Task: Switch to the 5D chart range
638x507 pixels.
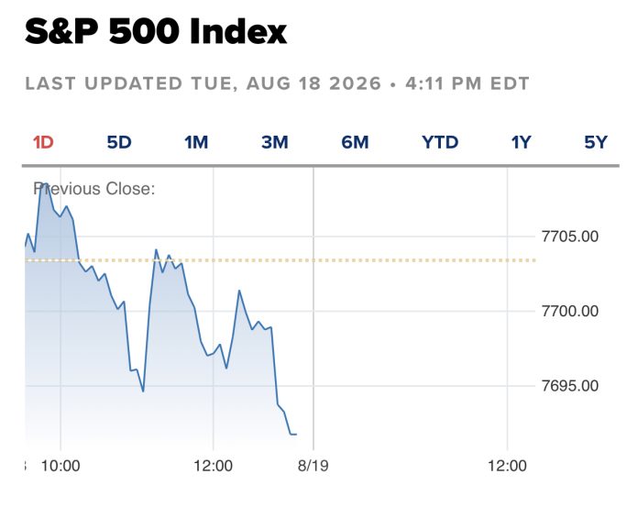Action: tap(119, 142)
